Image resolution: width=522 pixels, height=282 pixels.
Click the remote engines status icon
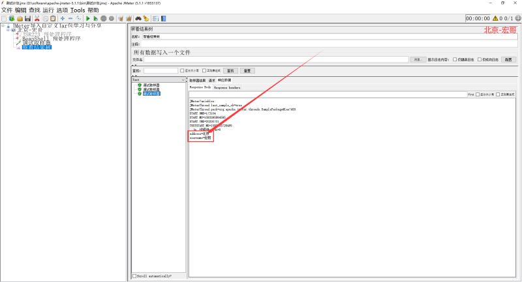pyautogui.click(x=518, y=18)
